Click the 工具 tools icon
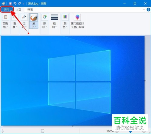Viewport: 151px width, 134px height. tap(24, 17)
